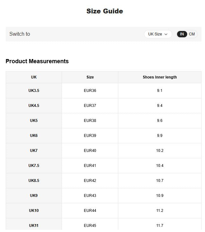The width and height of the screenshot is (205, 232).
Task: Click the EUR40 size cell
Action: click(x=90, y=151)
